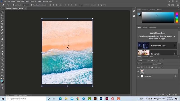
Task: Open the Kind filter dropdown
Action: (x=142, y=61)
